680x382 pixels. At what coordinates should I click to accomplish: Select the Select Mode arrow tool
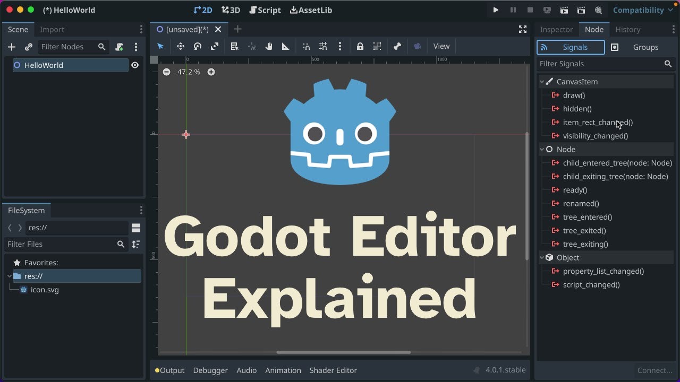(160, 47)
